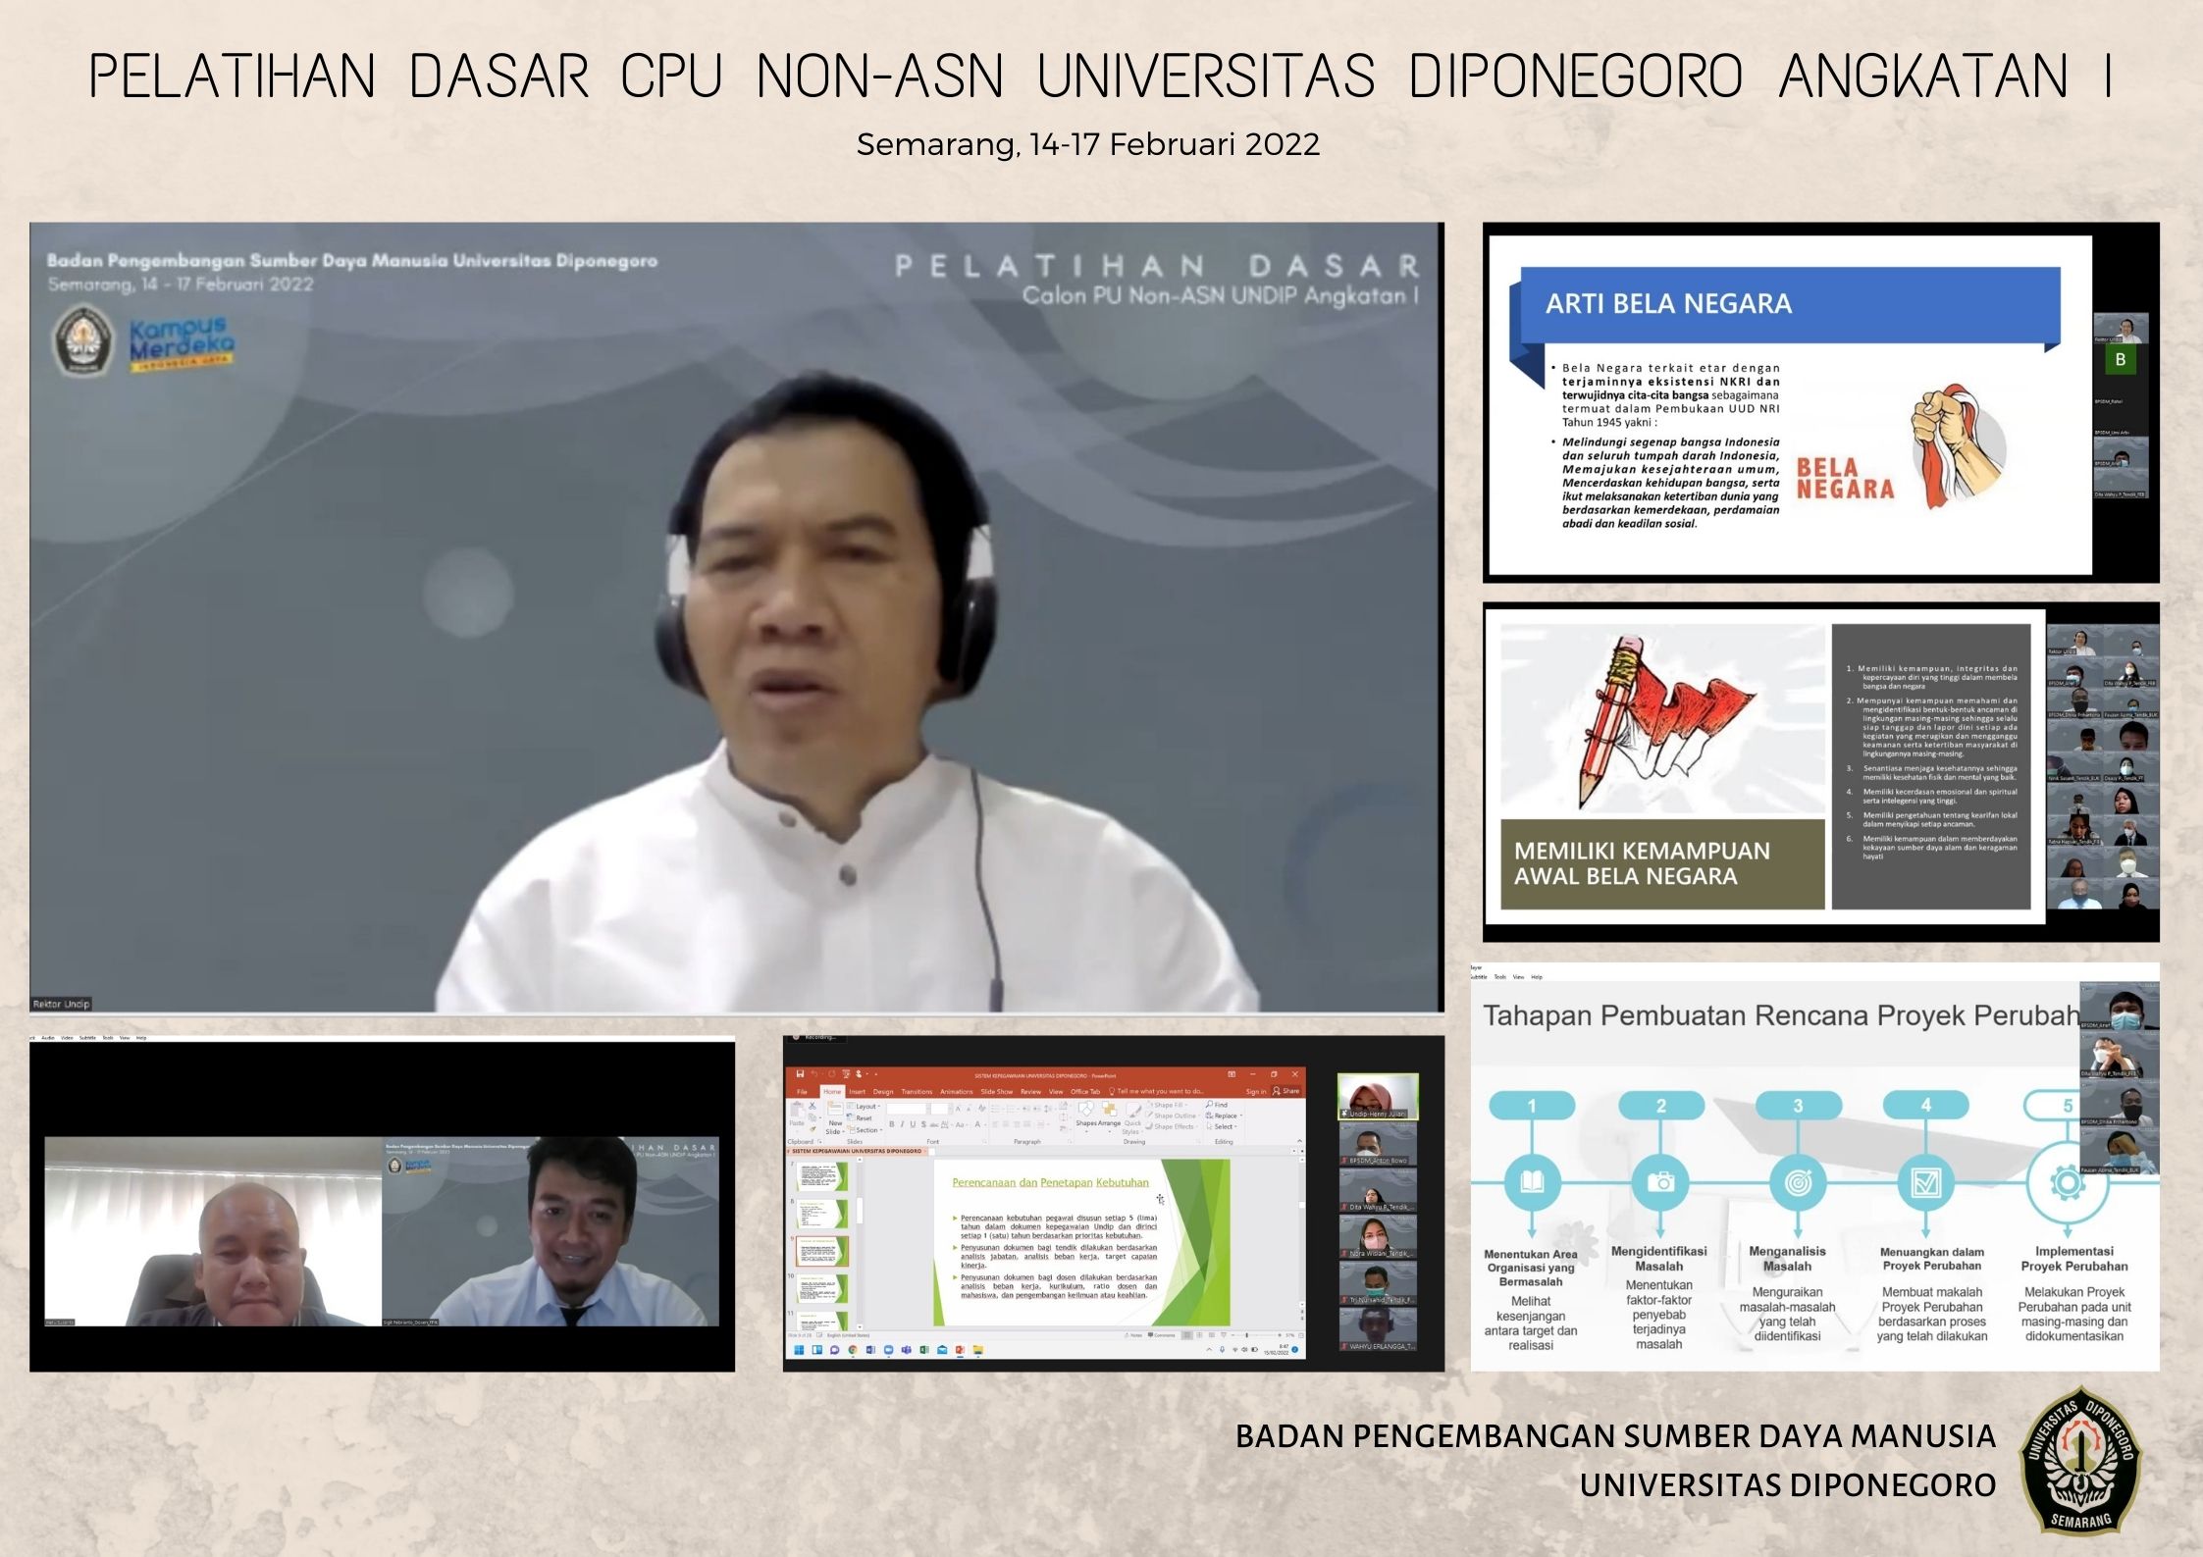Switch to the Insert ribbon tab

click(857, 1091)
